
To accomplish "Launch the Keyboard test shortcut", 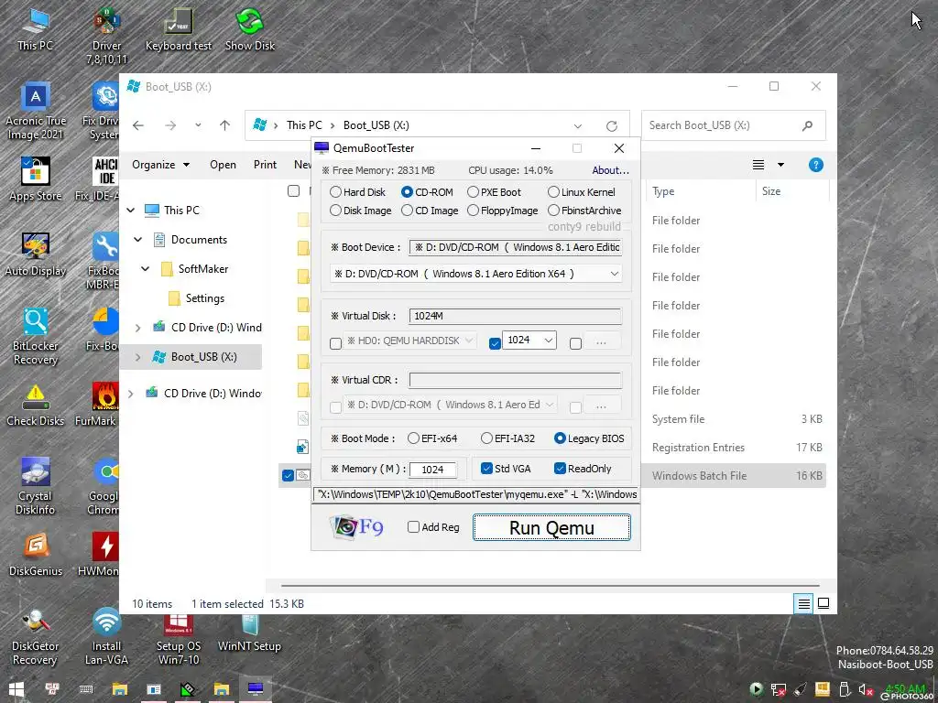I will 179,29.
